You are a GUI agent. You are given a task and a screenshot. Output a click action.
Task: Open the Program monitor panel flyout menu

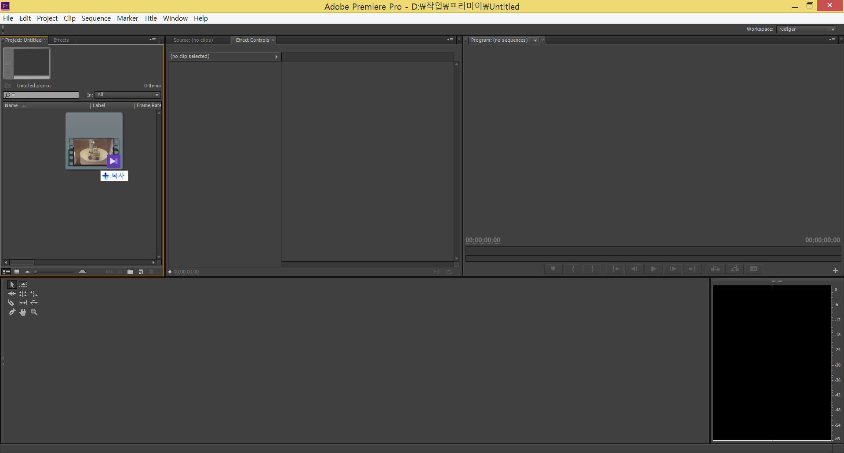click(832, 40)
